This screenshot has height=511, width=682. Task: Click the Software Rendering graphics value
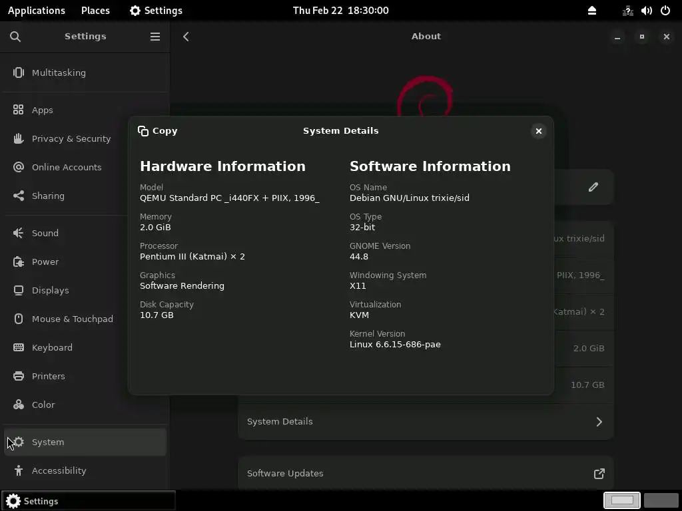(x=182, y=286)
